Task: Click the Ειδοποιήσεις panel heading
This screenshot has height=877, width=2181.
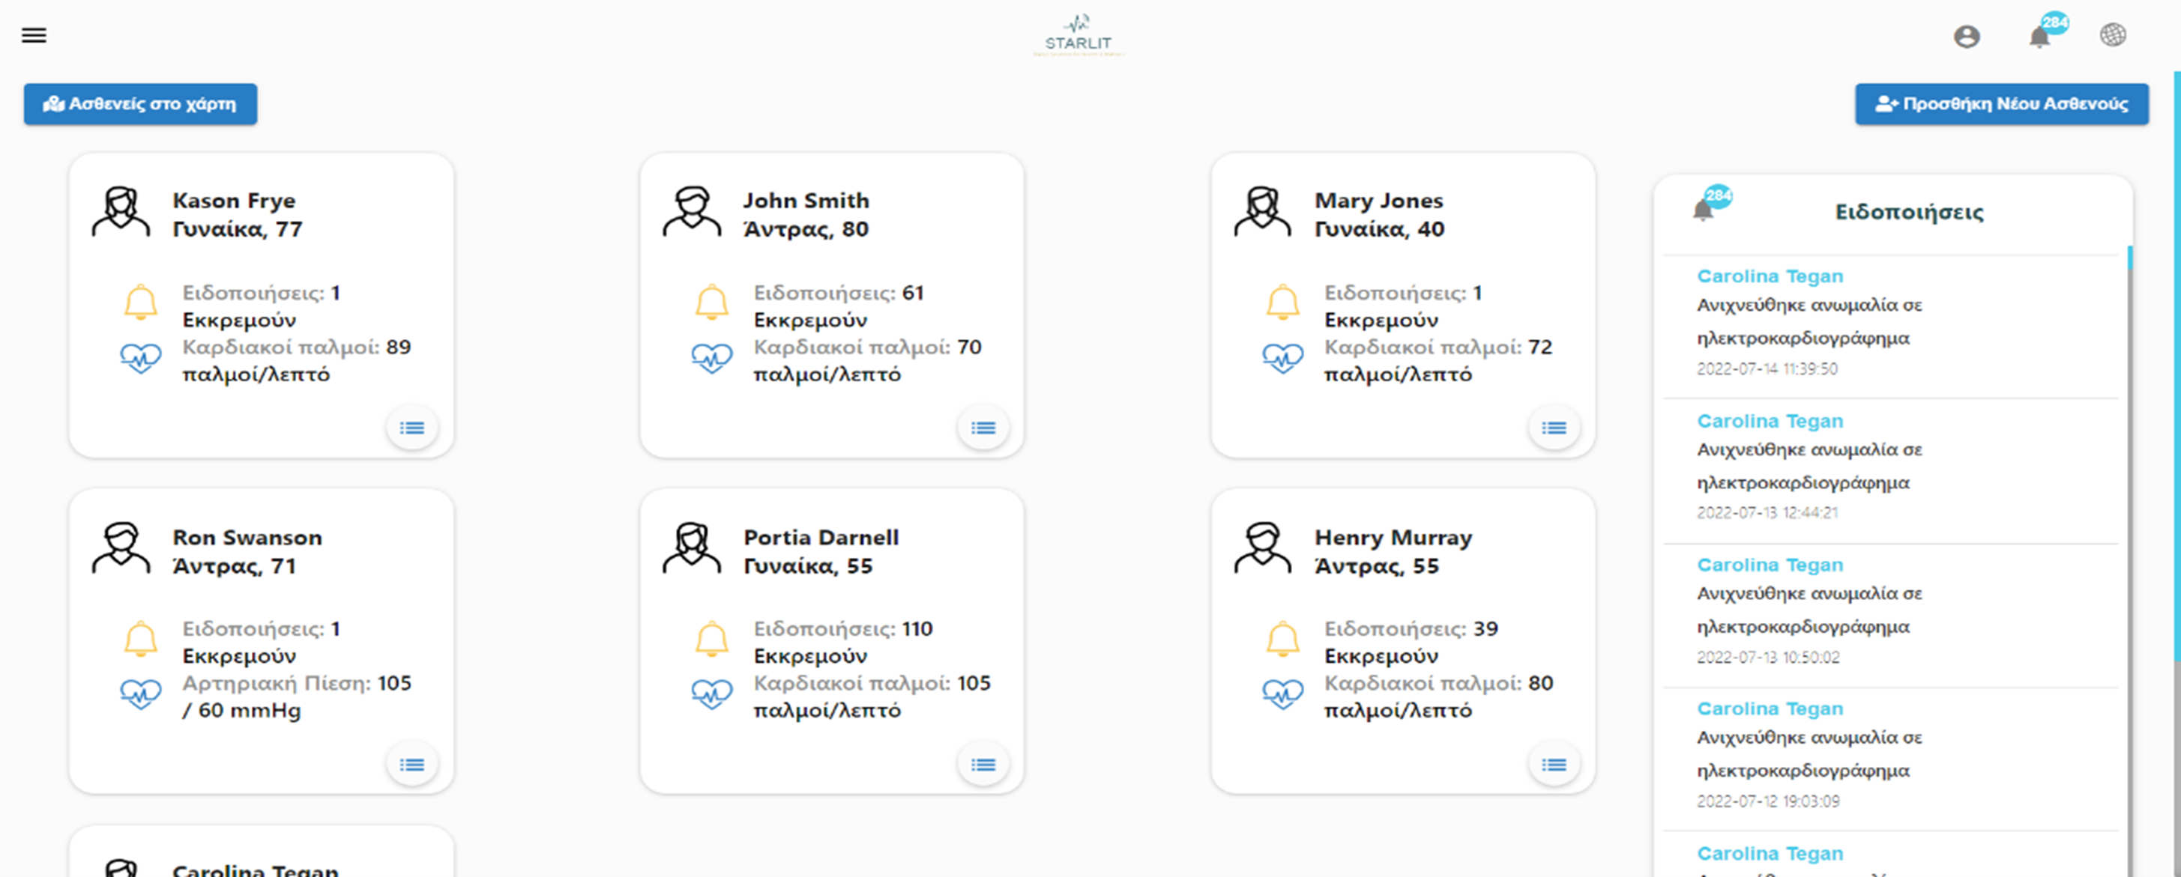Action: pyautogui.click(x=1908, y=211)
